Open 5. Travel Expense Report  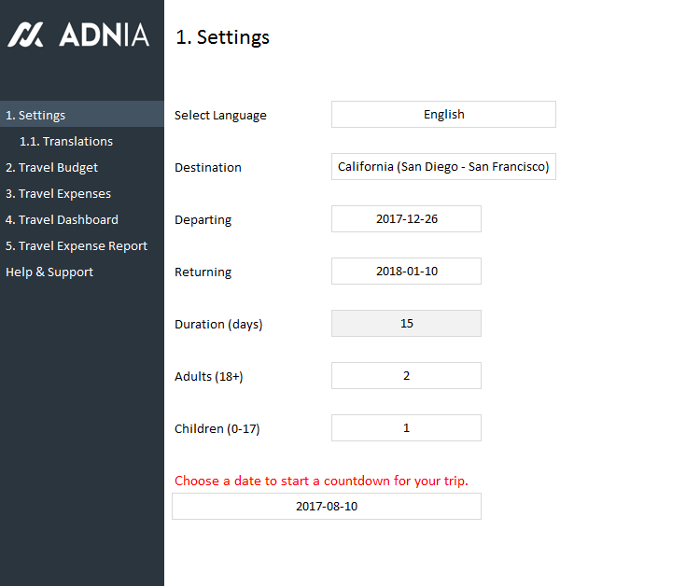pos(77,246)
